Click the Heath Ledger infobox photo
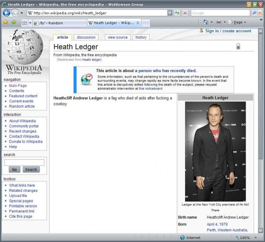The image size is (265, 242). [x=215, y=152]
